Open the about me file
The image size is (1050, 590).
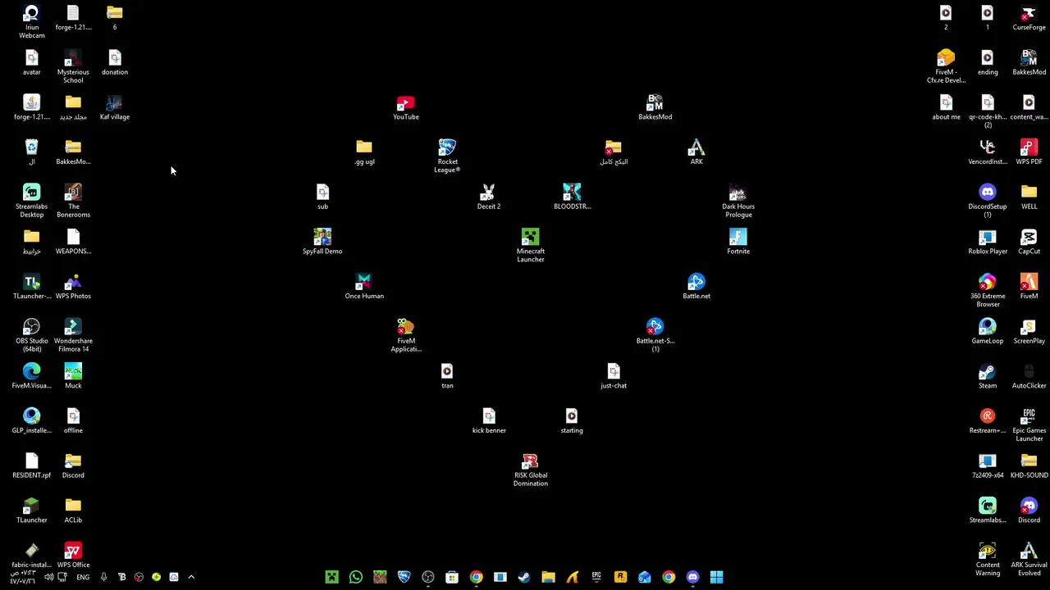coord(946,107)
